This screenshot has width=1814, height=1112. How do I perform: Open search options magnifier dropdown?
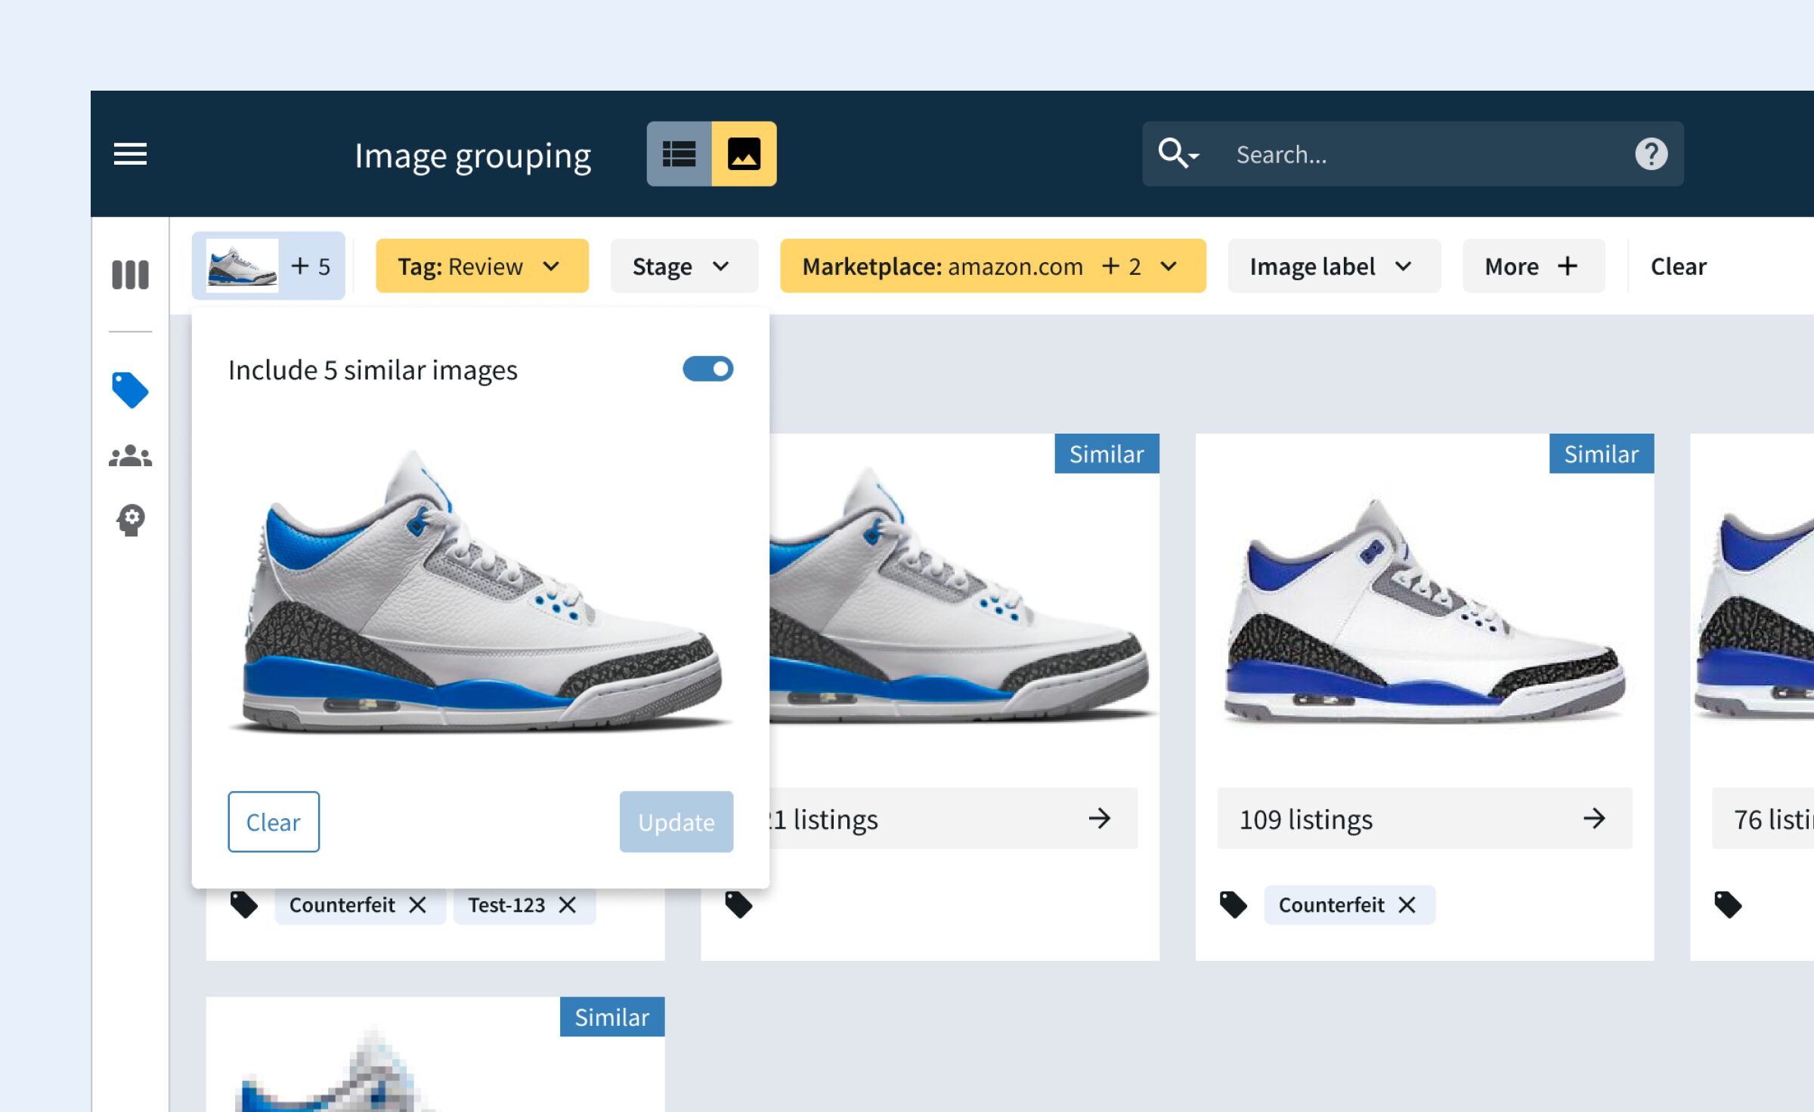(1178, 154)
